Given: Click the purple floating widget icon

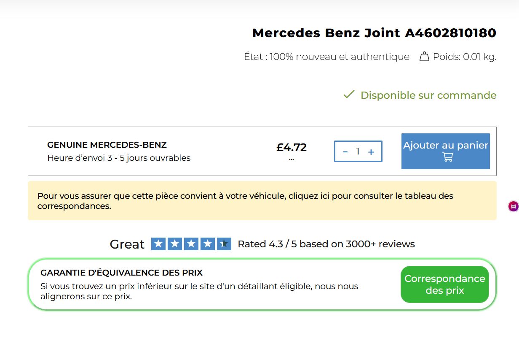Looking at the screenshot, I should pos(513,206).
